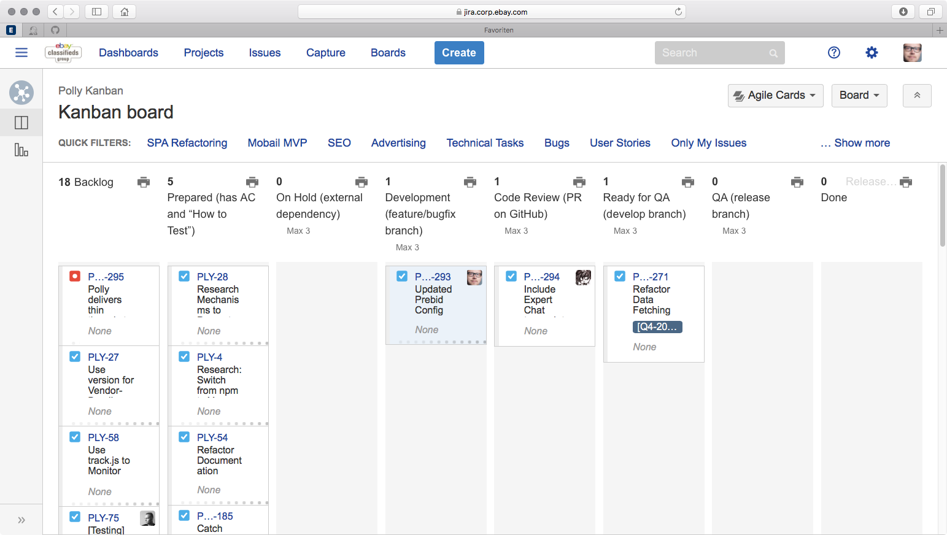Click the Q4-20 label on Refactor card
Screen dimensions: 947x535
pyautogui.click(x=657, y=327)
